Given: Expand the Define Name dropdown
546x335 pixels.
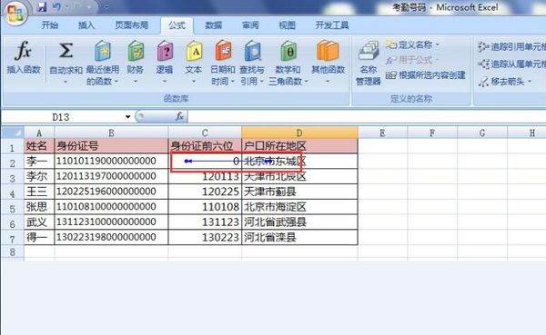Looking at the screenshot, I should click(438, 44).
